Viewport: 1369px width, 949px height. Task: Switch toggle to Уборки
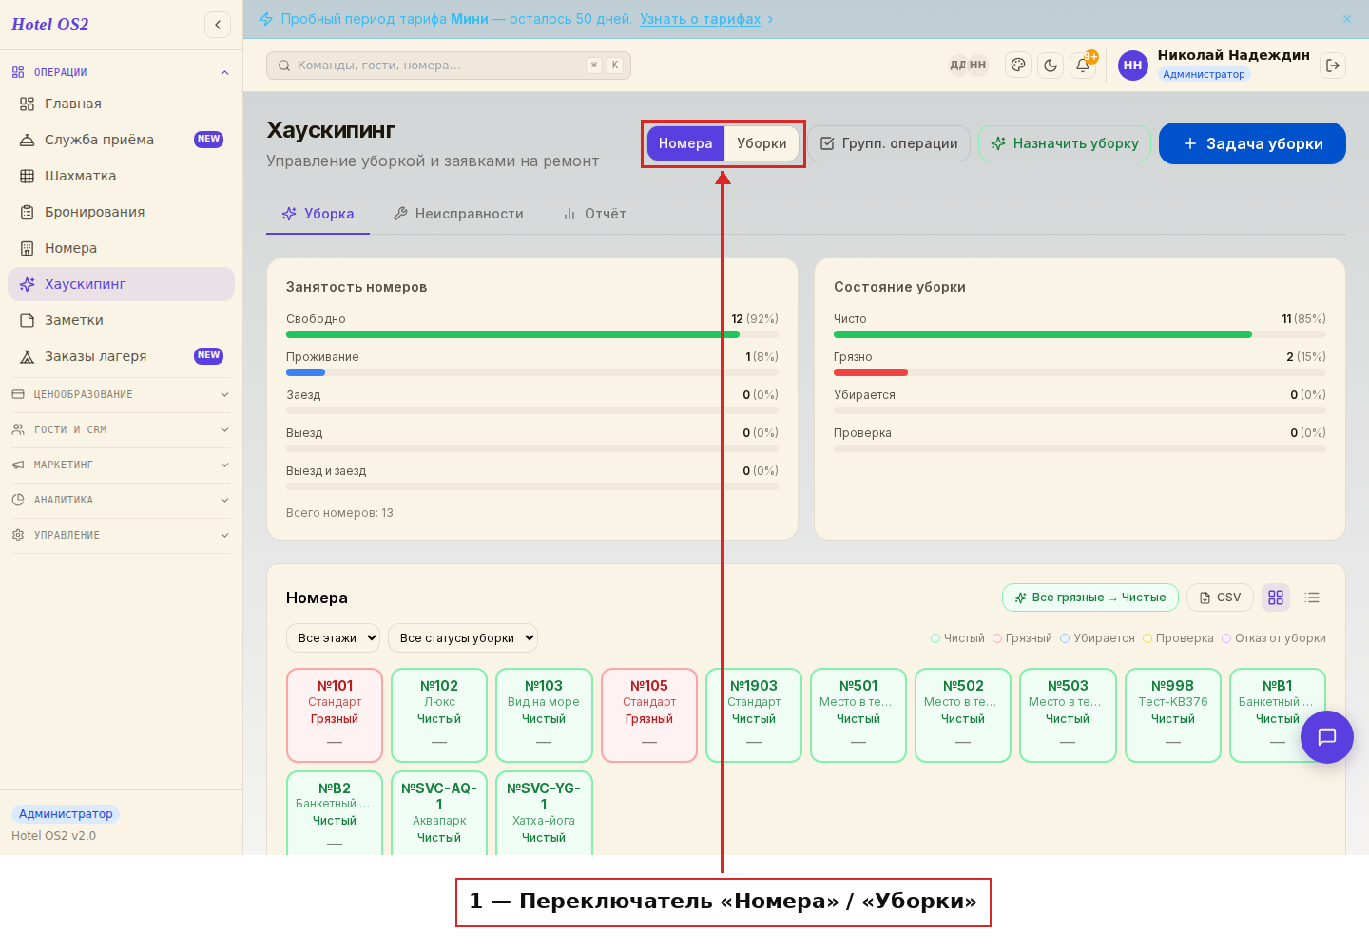(x=762, y=143)
